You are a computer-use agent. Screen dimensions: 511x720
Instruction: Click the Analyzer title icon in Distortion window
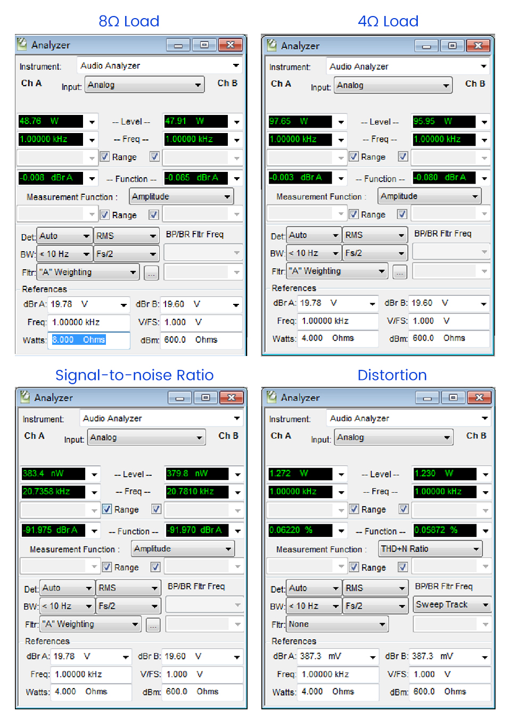(x=272, y=396)
